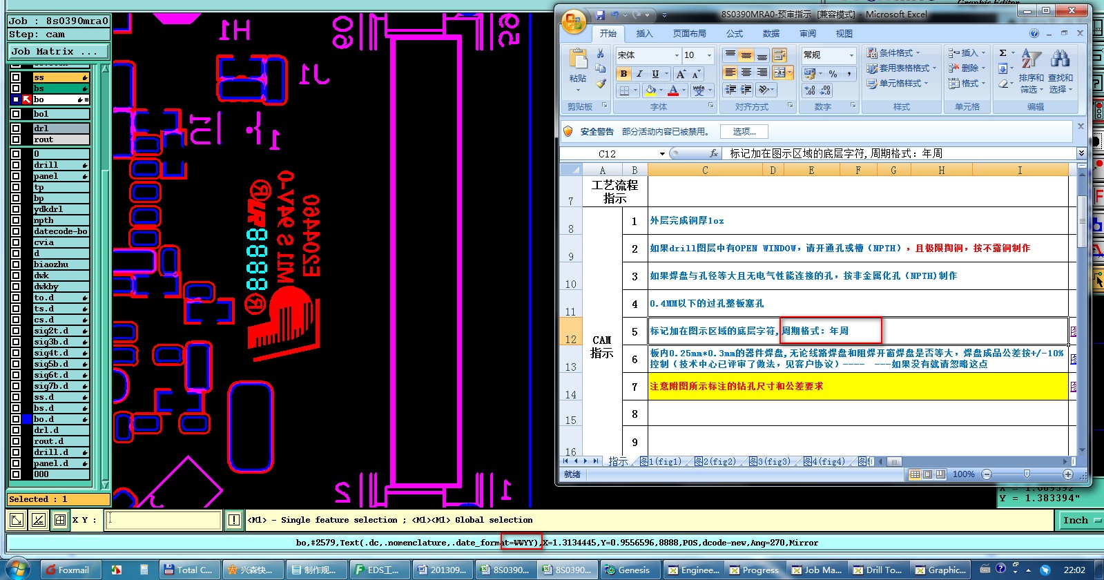The height and width of the screenshot is (580, 1104).
Task: Click the Save icon in Excel quick access toolbar
Action: click(x=600, y=14)
